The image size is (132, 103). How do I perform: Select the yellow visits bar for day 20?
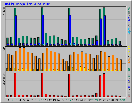pyautogui.click(x=80, y=69)
